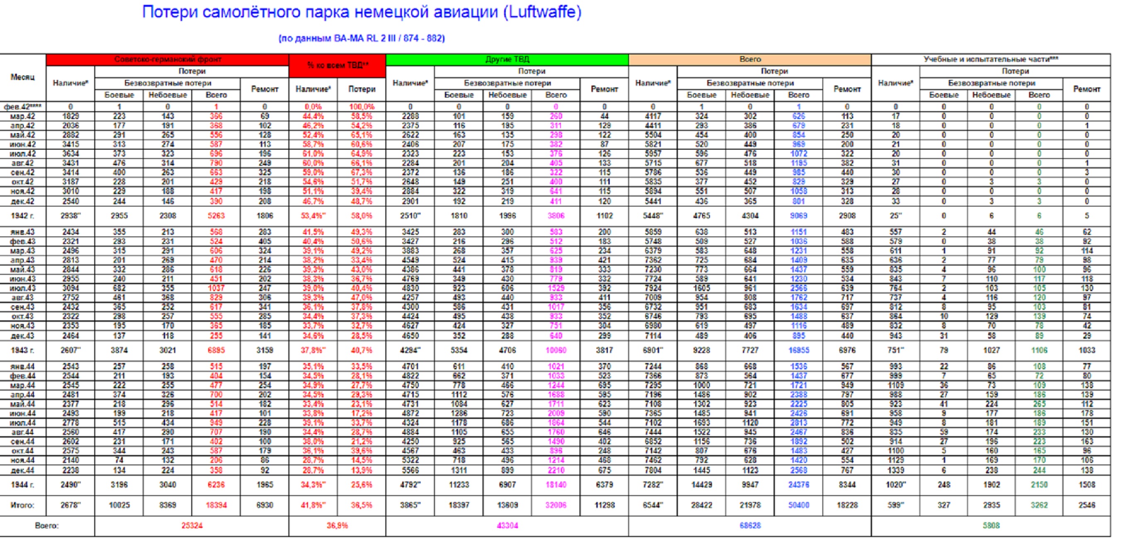This screenshot has height=552, width=1121.
Task: Click '14429' in the 1944 г. row
Action: pyautogui.click(x=701, y=484)
